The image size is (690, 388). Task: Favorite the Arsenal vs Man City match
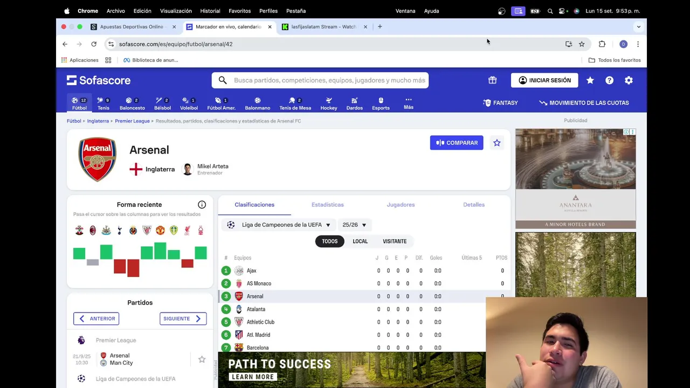pos(202,359)
